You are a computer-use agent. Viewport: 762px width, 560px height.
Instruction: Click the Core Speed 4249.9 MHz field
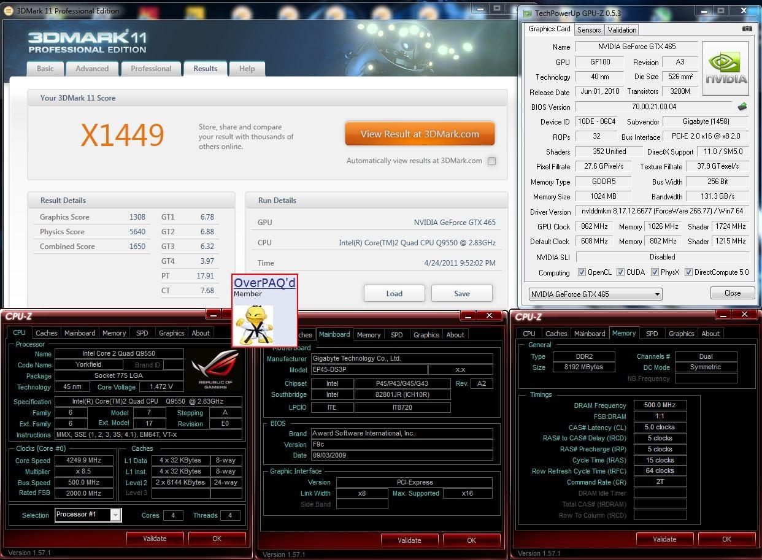(84, 460)
